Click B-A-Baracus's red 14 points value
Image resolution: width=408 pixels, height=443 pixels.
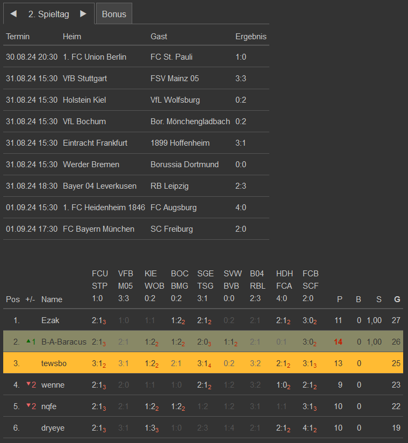(338, 342)
